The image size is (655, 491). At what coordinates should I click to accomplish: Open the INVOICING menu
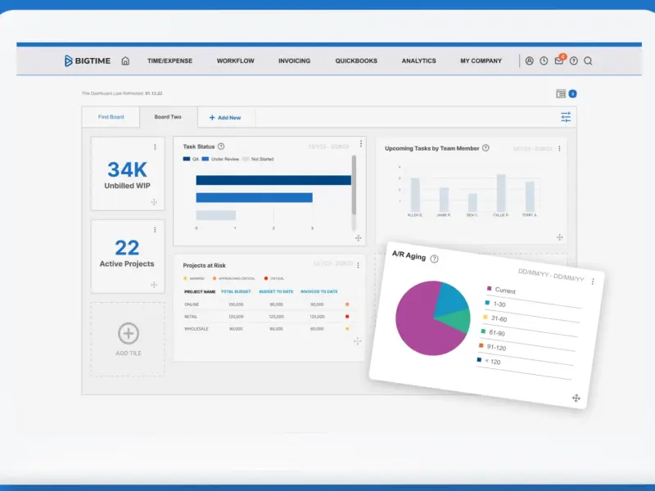[x=295, y=61]
